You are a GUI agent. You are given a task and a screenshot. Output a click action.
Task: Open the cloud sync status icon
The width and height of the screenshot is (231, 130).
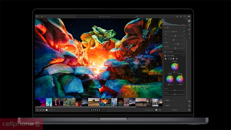[x=189, y=16]
